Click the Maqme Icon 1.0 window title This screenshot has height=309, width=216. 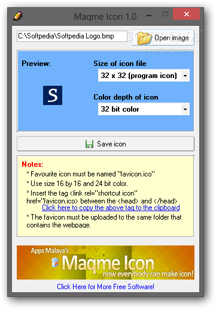coord(105,16)
